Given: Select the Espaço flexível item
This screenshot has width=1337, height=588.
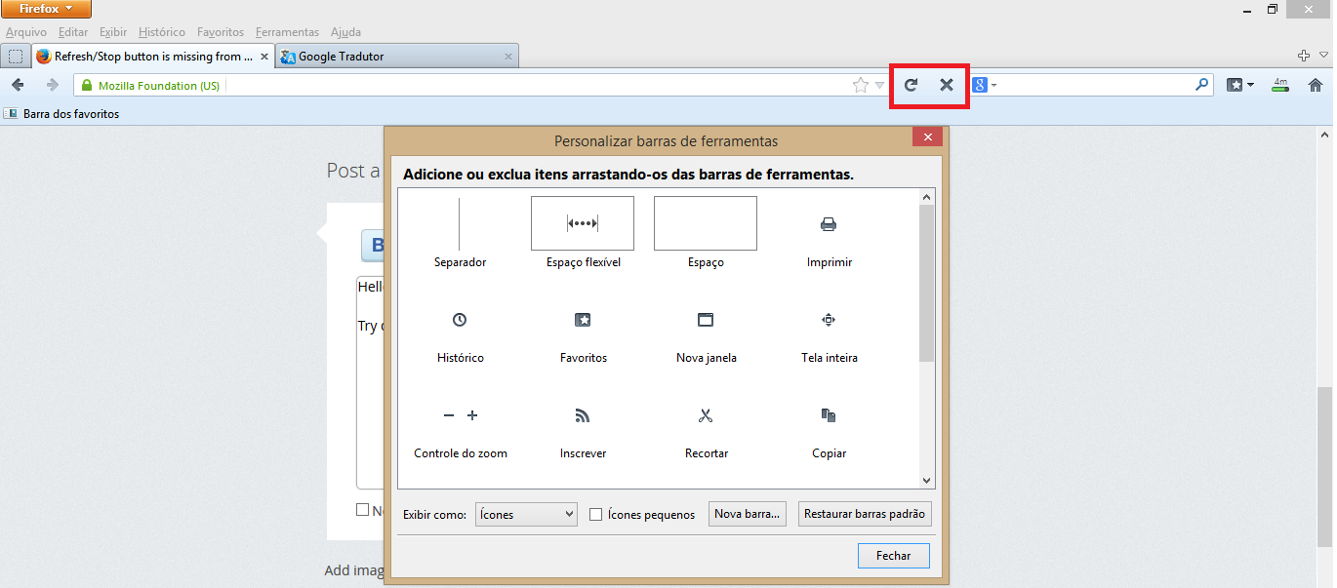Looking at the screenshot, I should pyautogui.click(x=583, y=233).
